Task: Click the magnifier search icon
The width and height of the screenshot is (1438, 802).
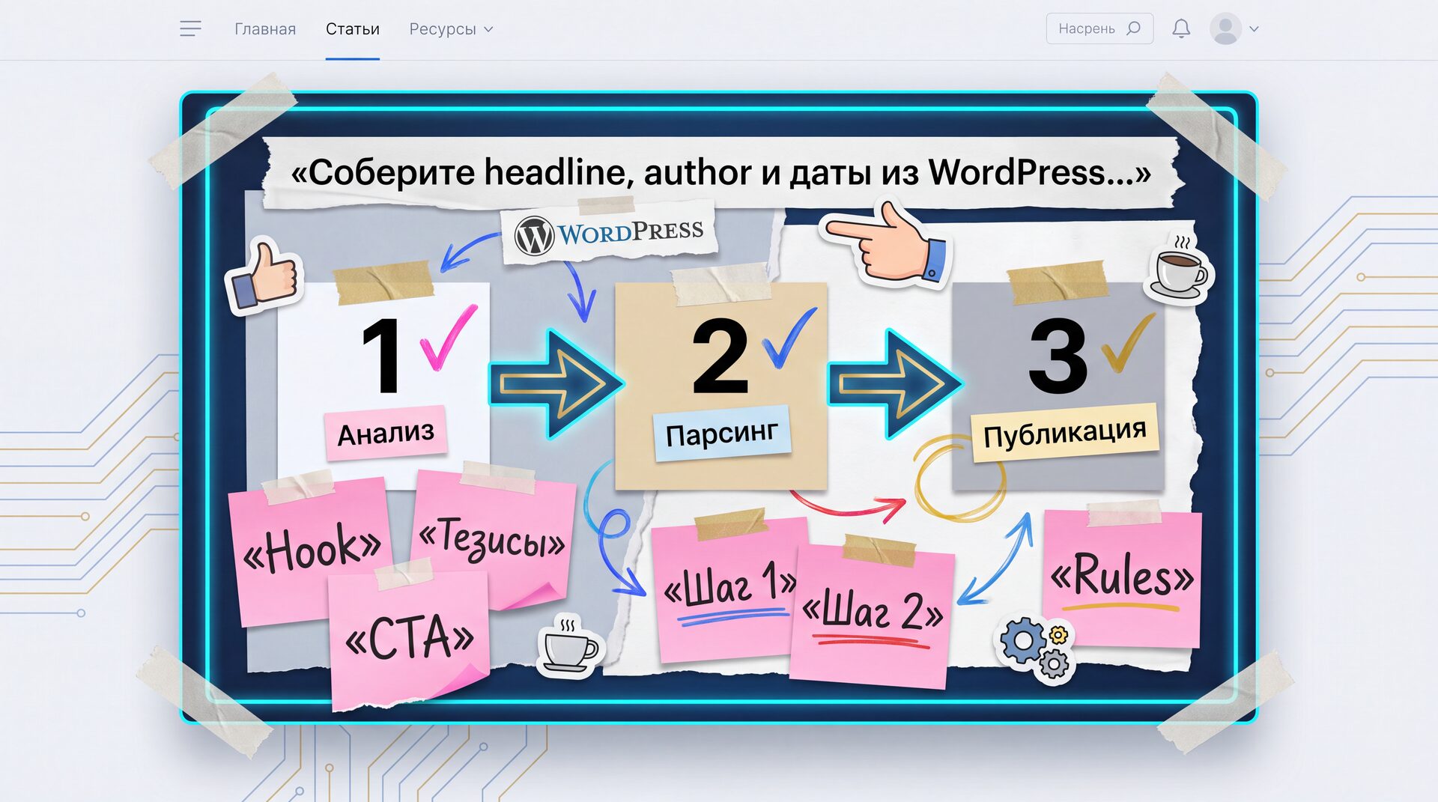Action: (1134, 28)
